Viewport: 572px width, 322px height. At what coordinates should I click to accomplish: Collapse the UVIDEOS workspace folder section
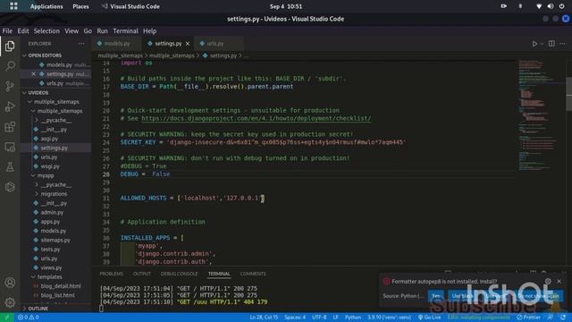pyautogui.click(x=38, y=93)
